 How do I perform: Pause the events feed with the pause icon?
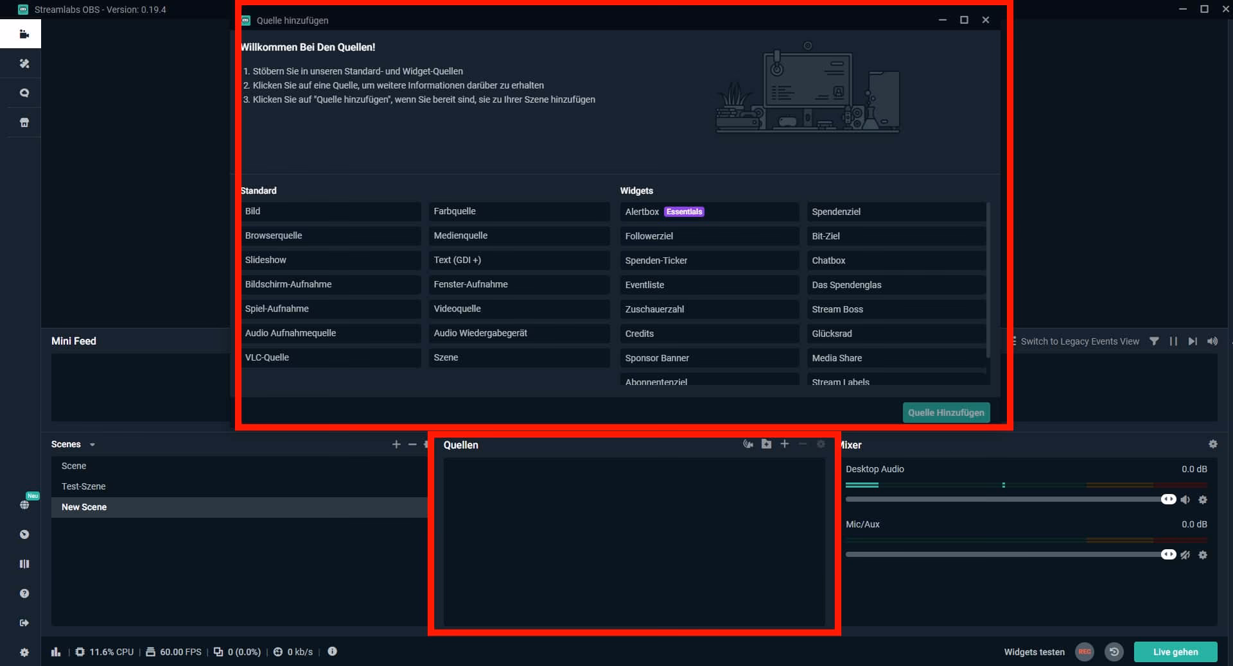1174,341
